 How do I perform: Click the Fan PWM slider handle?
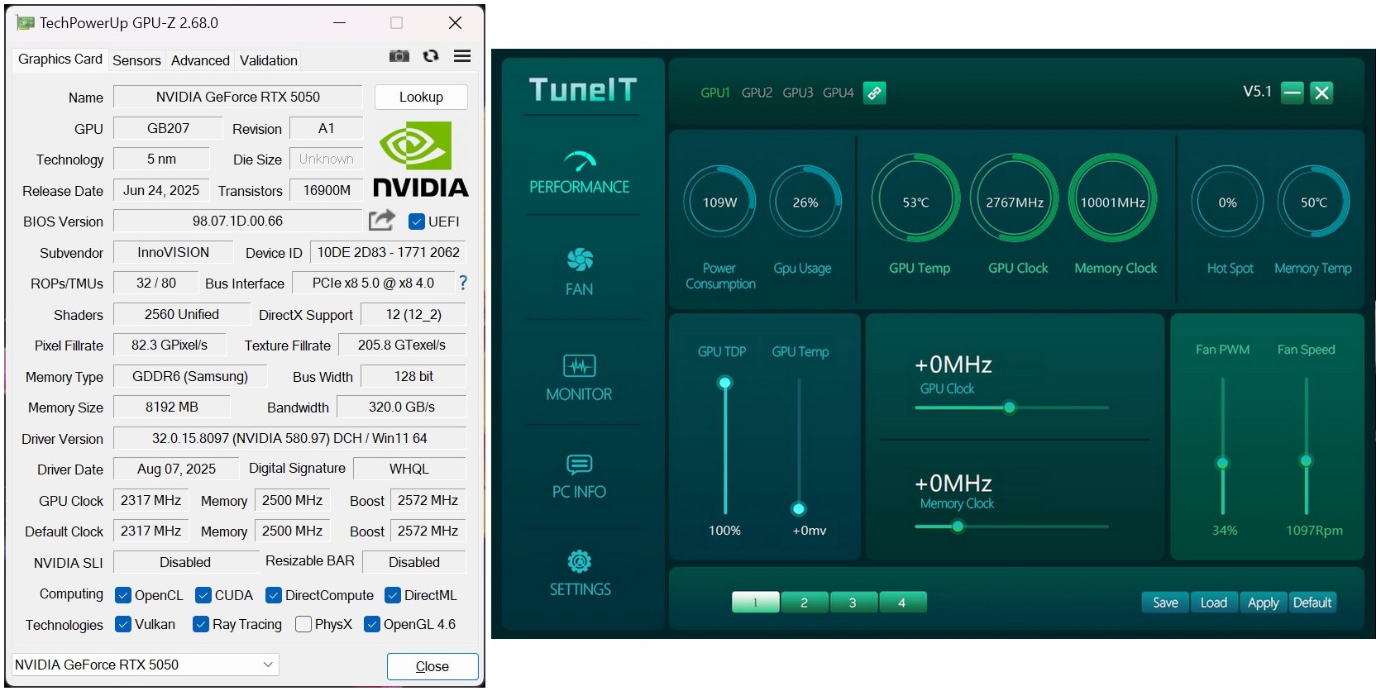1222,463
